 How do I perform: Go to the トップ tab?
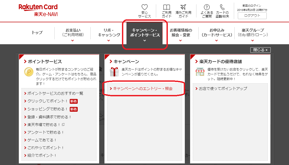pos(37,33)
